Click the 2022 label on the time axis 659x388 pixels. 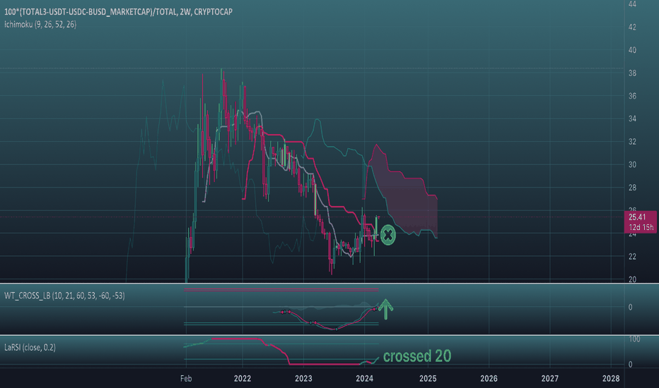click(243, 378)
